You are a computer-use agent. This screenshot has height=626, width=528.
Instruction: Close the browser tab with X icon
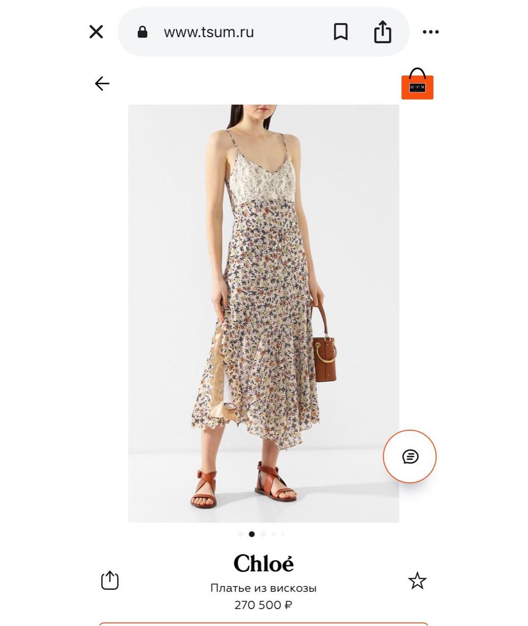tap(96, 32)
